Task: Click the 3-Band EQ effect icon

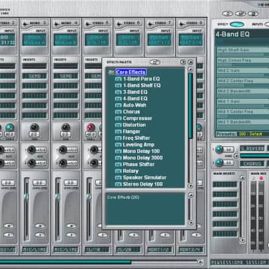Action: 118,92
